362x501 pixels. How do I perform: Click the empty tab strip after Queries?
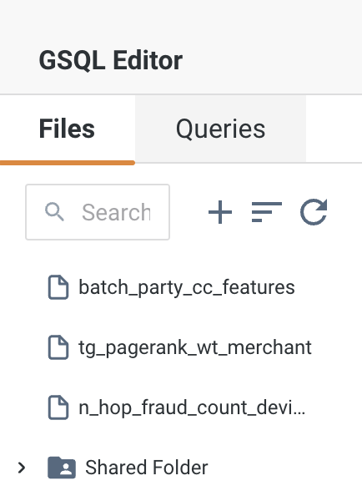(334, 129)
